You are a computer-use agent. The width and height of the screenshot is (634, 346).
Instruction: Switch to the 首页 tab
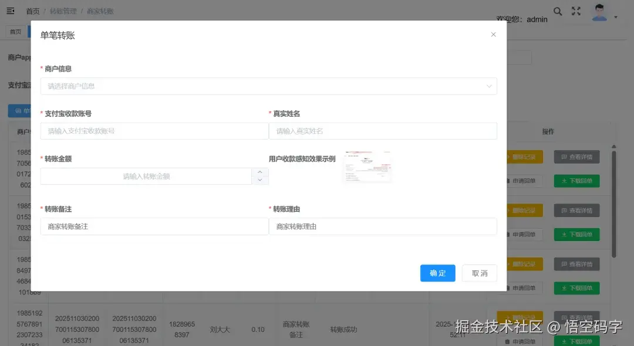[x=15, y=31]
